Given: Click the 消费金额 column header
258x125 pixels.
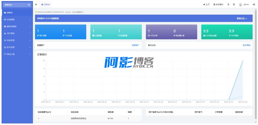Looking at the screenshot, I should point(239,112).
